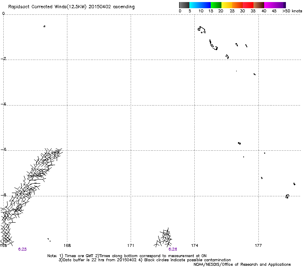The height and width of the screenshot is (267, 304).
Task: Click the "168" longitude axis label
Action: (67, 246)
